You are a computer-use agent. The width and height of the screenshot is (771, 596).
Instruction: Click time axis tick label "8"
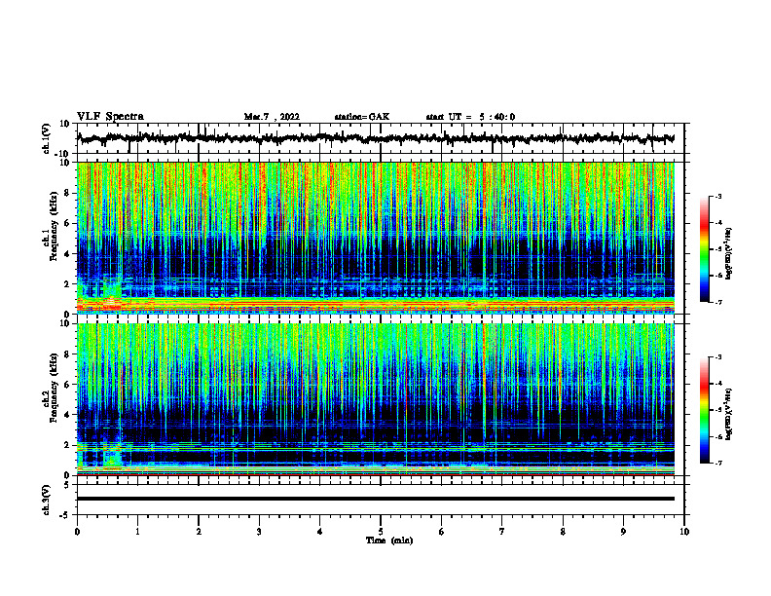pyautogui.click(x=563, y=532)
